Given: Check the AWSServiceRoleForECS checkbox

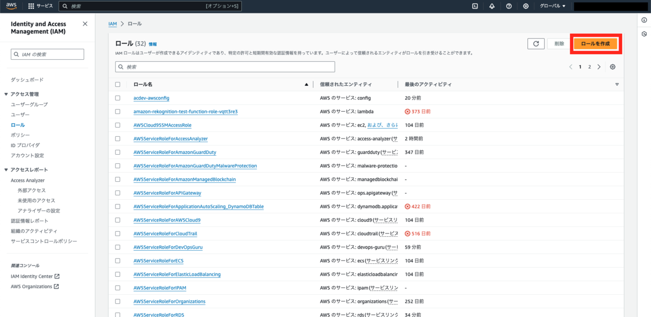Looking at the screenshot, I should click(118, 261).
